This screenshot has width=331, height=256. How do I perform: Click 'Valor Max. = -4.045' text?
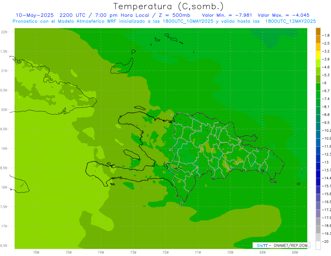[284, 15]
